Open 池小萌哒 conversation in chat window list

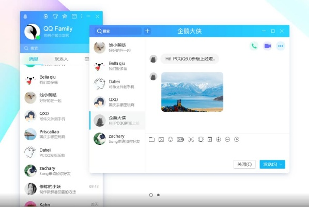click(117, 48)
